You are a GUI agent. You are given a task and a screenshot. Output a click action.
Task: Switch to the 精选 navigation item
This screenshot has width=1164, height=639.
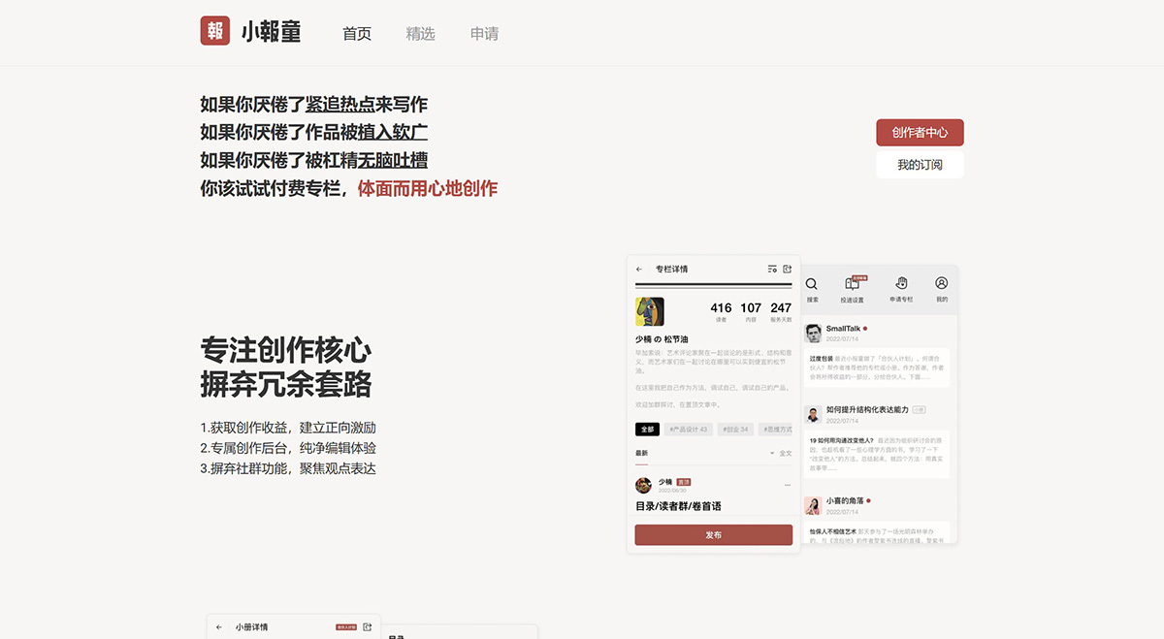420,33
